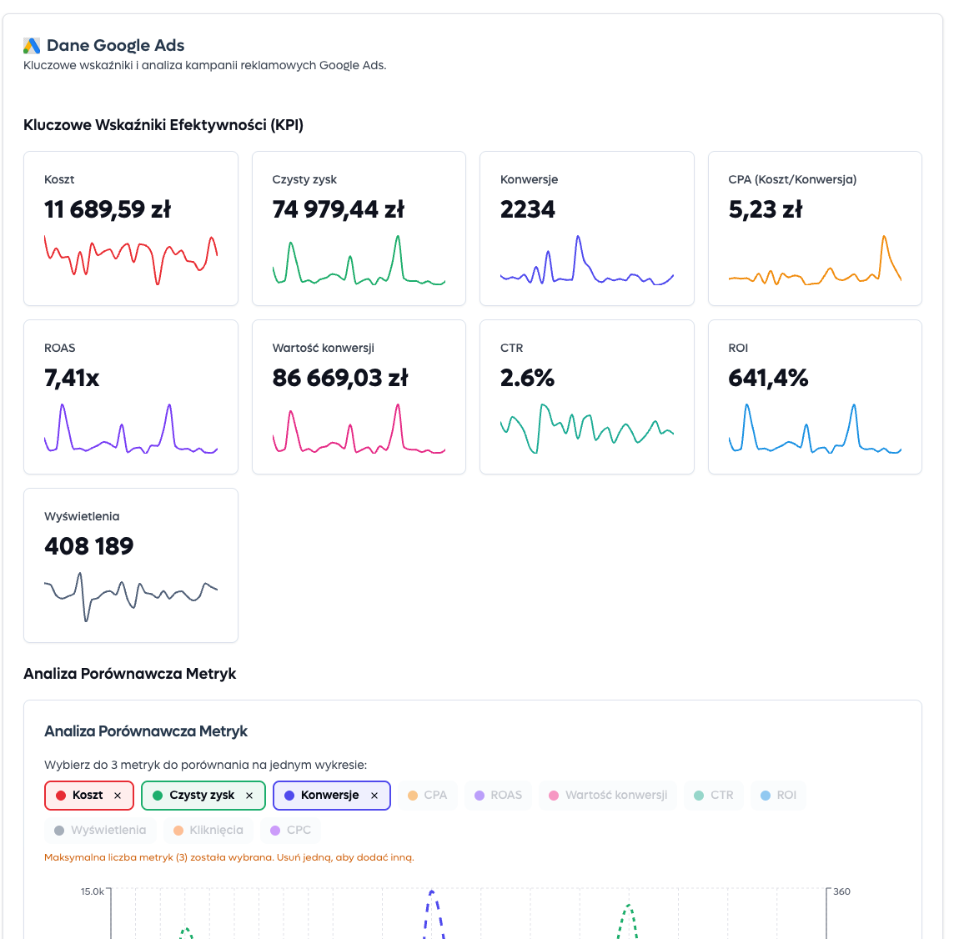Toggle the CPA metric chip

(427, 796)
